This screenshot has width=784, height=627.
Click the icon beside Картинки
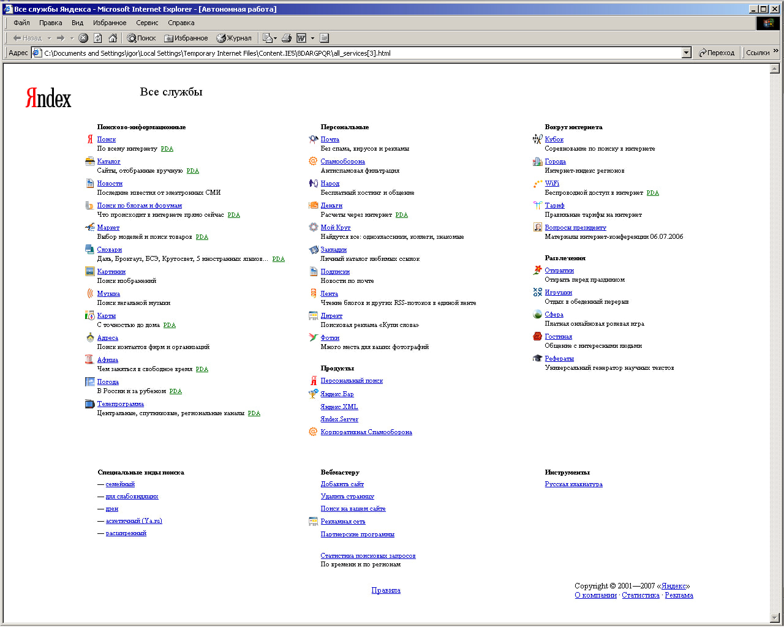(x=90, y=271)
